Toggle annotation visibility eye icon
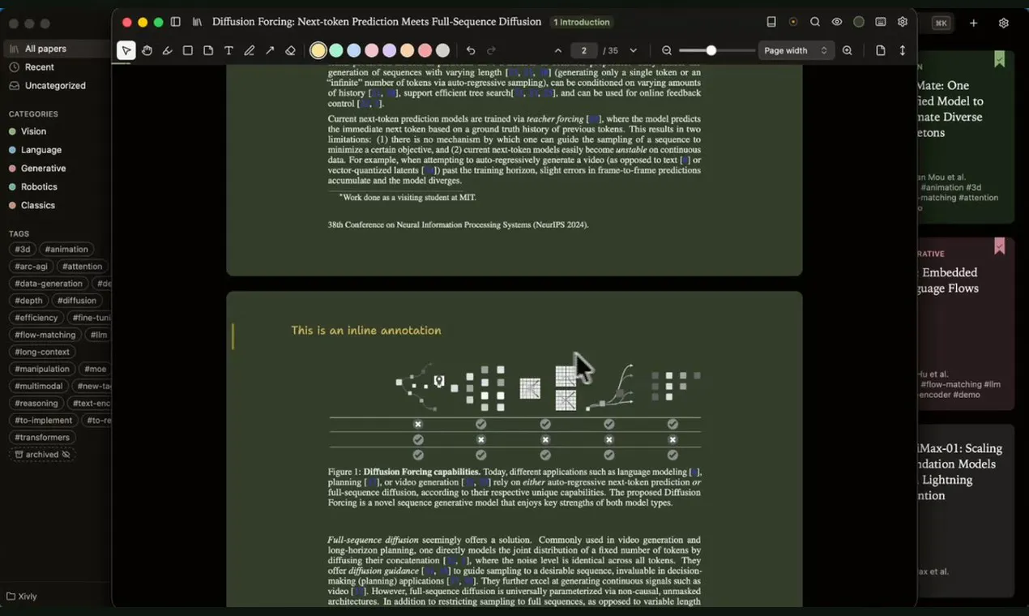Viewport: 1029px width, 616px height. [x=837, y=22]
